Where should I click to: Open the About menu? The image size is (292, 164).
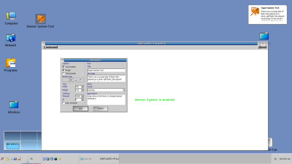coord(262,47)
